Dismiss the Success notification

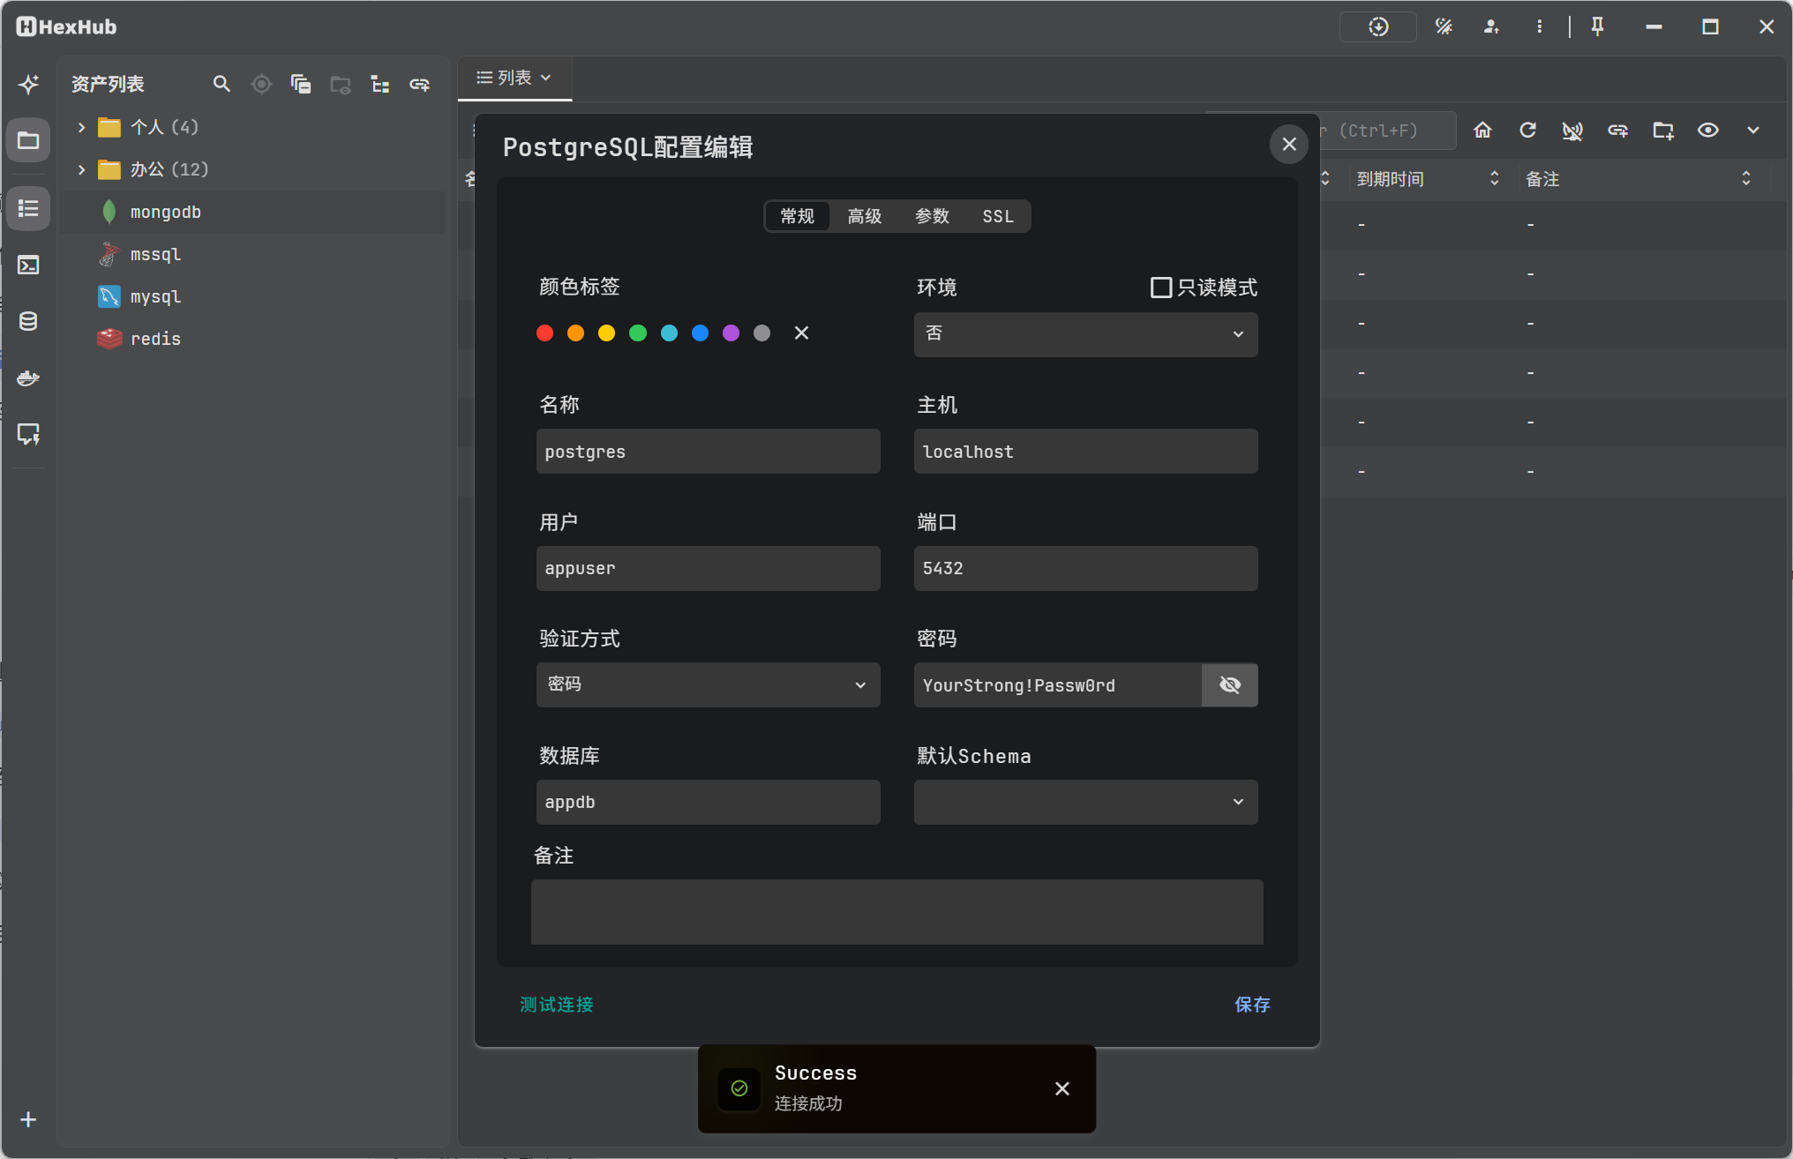point(1062,1089)
